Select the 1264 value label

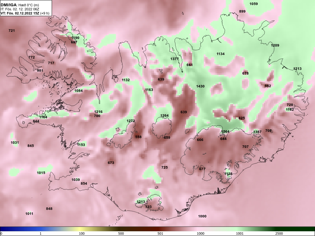pyautogui.click(x=164, y=116)
